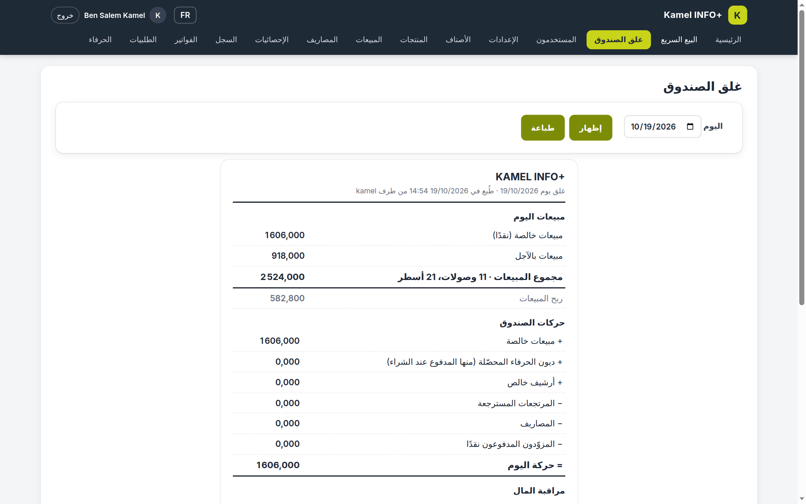Open the الإعدادات settings tab
The height and width of the screenshot is (504, 806).
[503, 40]
